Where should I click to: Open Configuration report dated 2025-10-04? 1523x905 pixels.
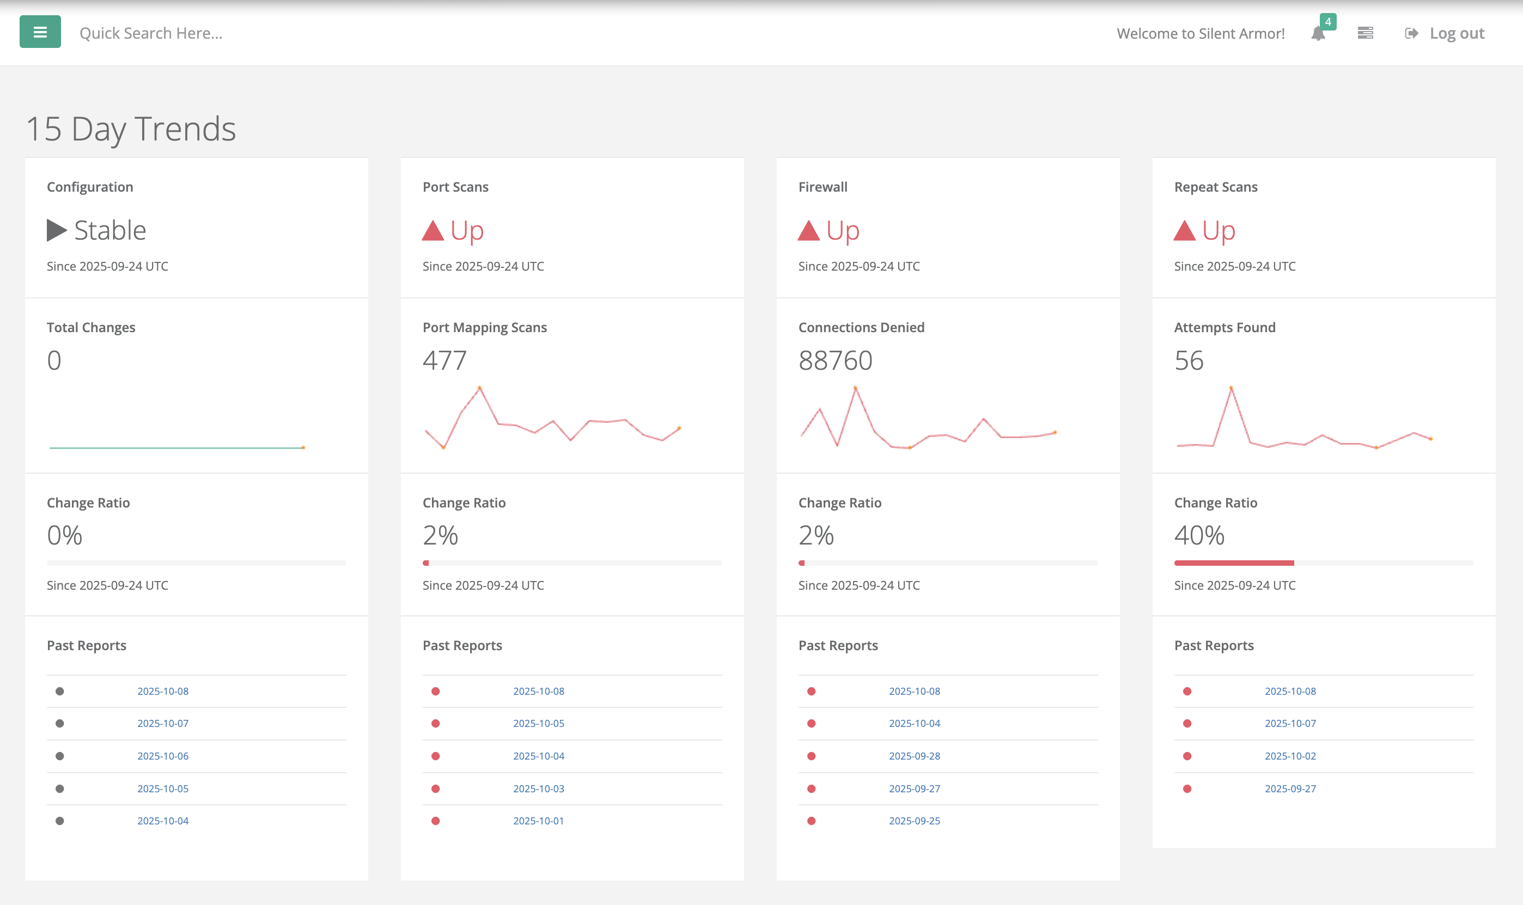[x=163, y=821]
